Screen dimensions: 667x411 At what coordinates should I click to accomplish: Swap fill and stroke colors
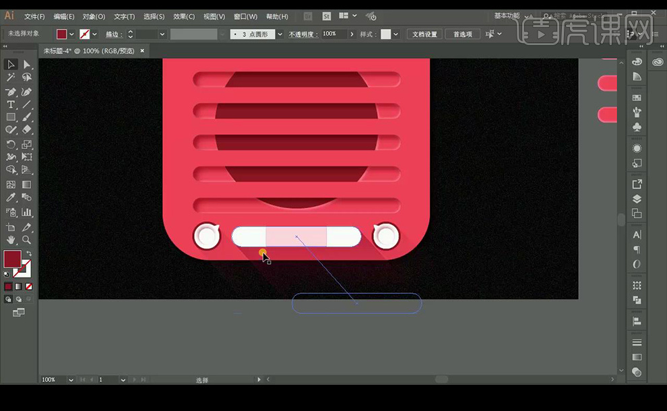coord(29,253)
